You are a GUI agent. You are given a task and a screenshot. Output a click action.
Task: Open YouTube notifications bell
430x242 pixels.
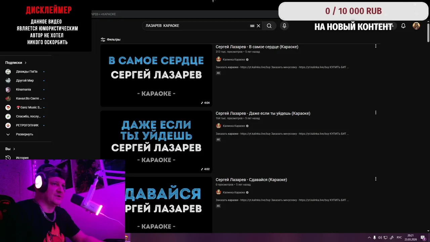coord(403,26)
